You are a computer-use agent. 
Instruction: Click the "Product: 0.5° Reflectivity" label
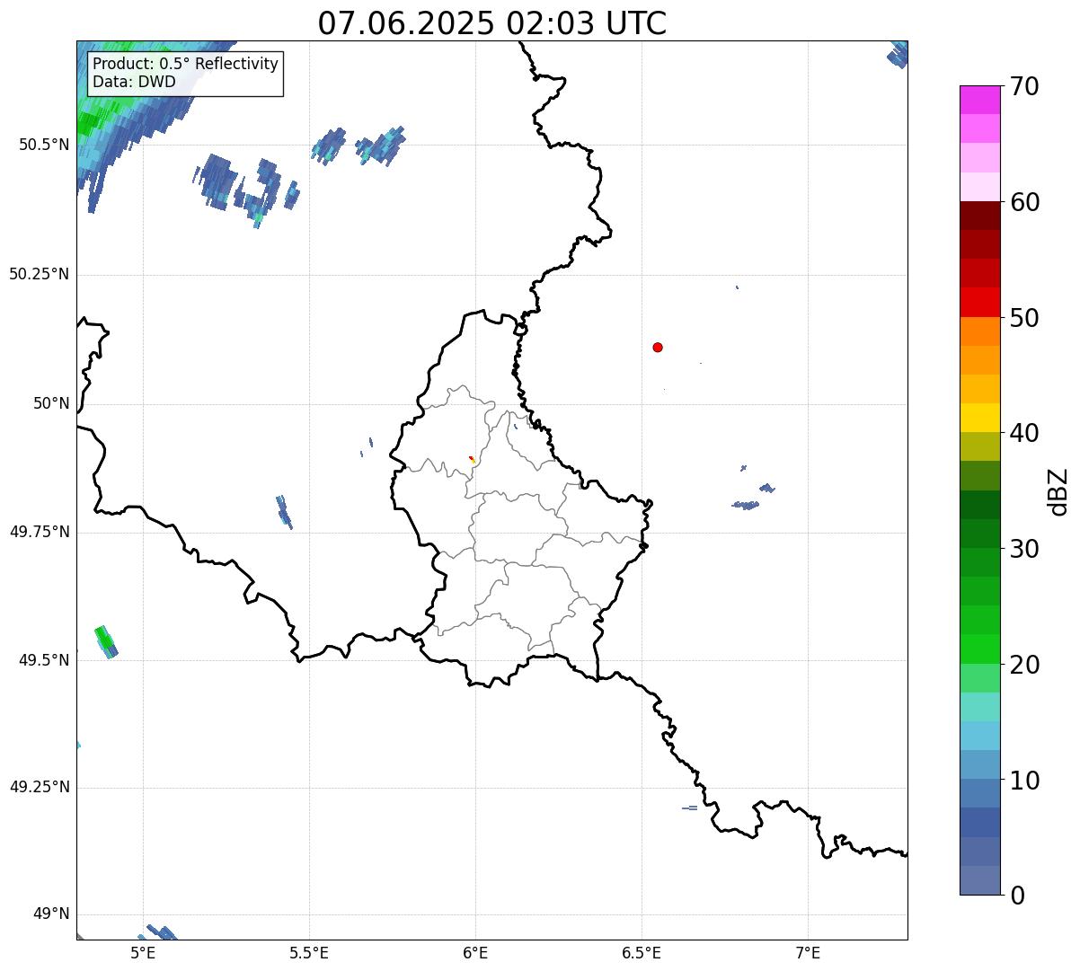186,65
